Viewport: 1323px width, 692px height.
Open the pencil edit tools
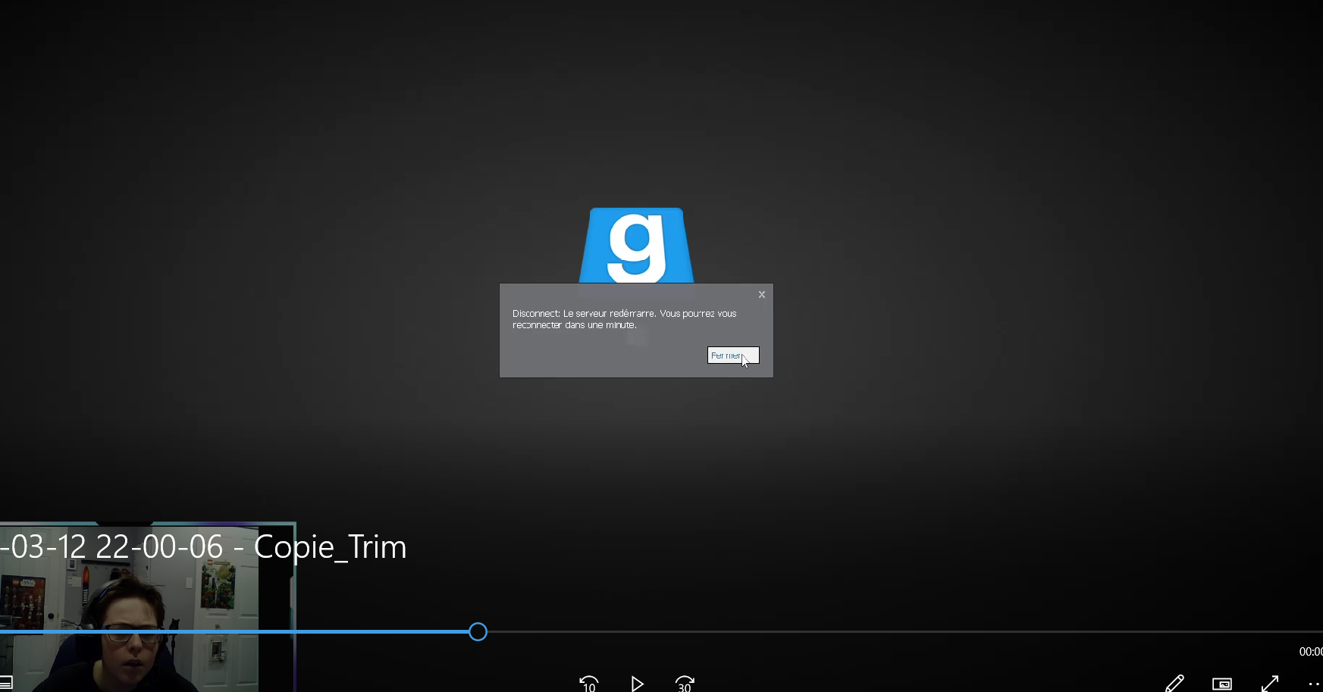click(1174, 684)
